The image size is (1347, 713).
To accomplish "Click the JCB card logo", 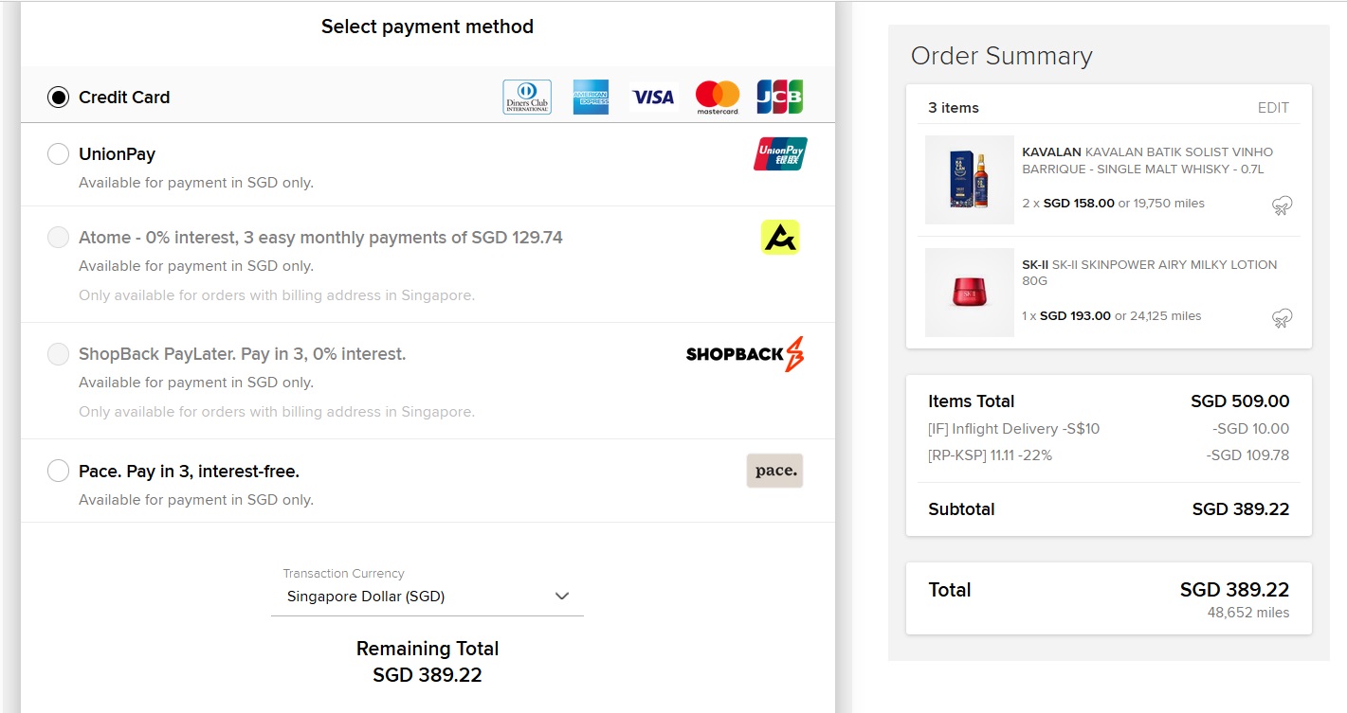I will coord(780,97).
